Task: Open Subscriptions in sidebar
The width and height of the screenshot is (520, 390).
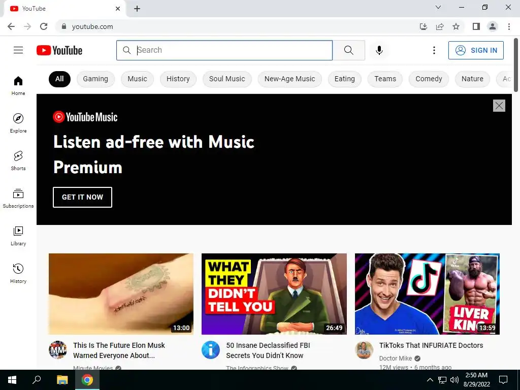Action: pos(18,199)
